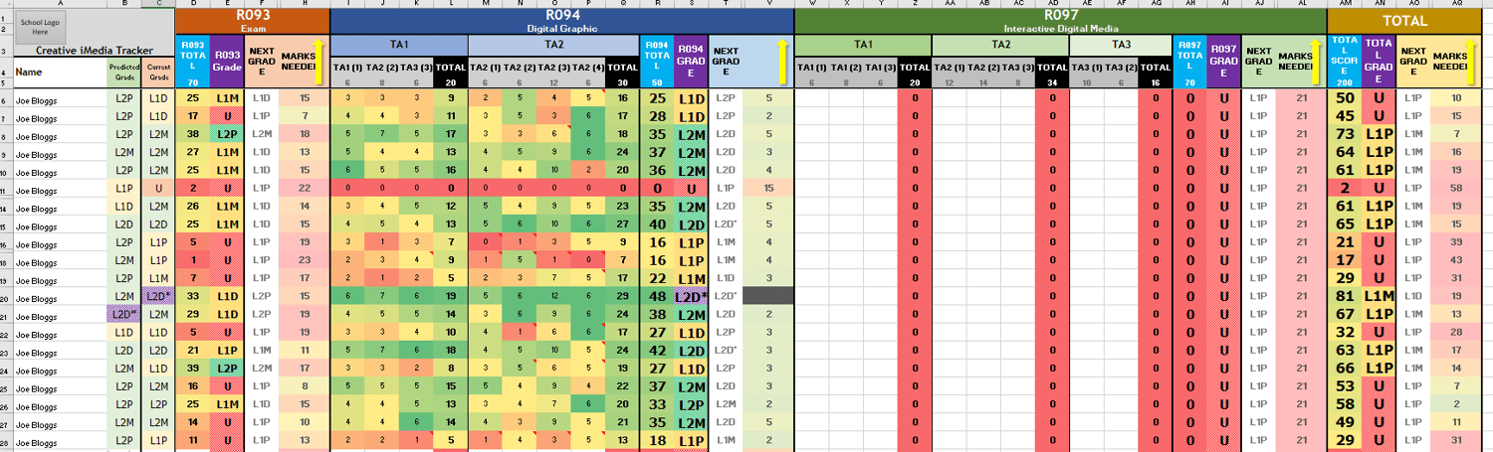Select R093 total cell showing 39

pos(193,368)
